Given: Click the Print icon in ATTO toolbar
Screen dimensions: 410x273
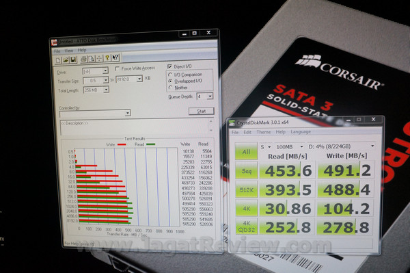Looking at the screenshot, I should click(83, 59).
